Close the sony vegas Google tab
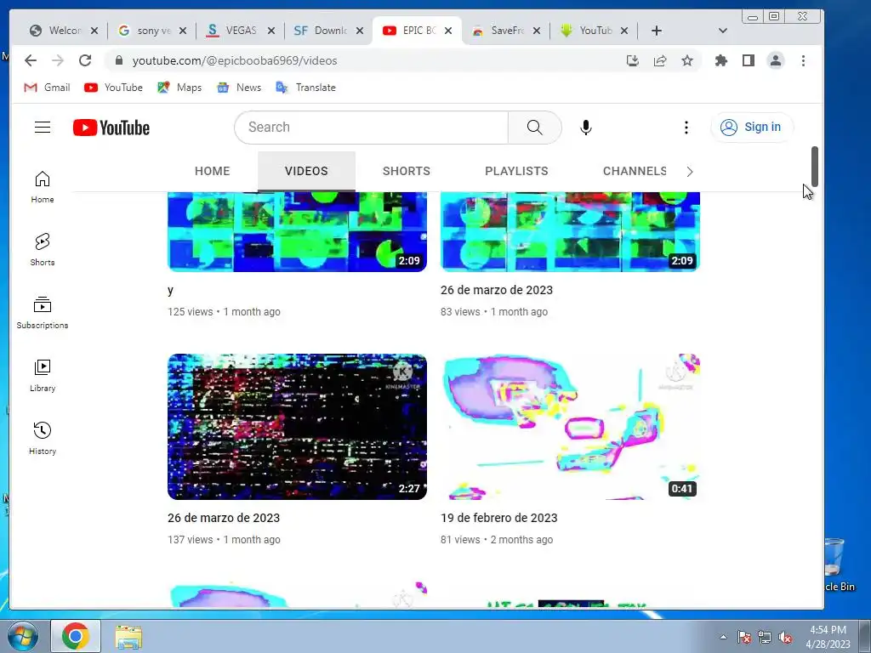 (183, 31)
